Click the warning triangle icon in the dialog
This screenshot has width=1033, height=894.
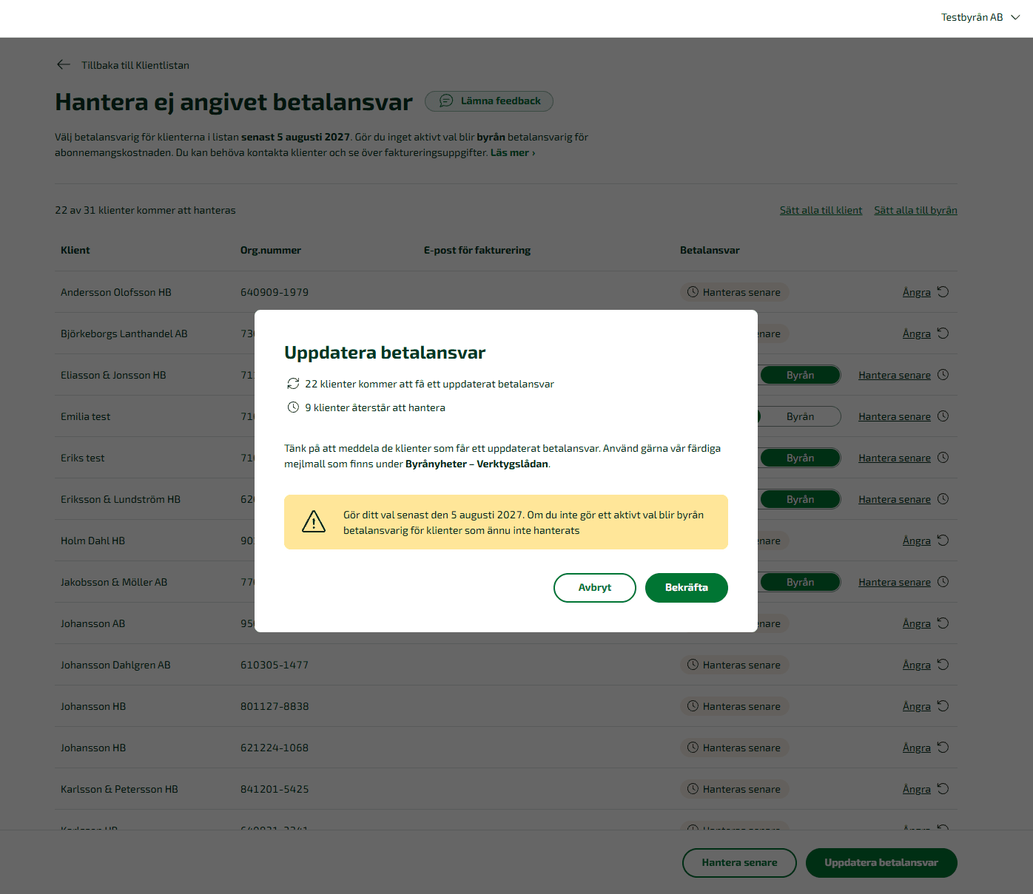tap(314, 522)
